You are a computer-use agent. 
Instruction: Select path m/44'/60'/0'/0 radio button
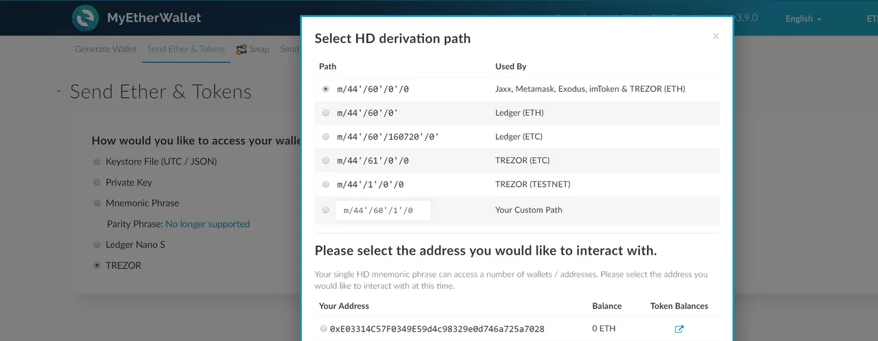[325, 89]
